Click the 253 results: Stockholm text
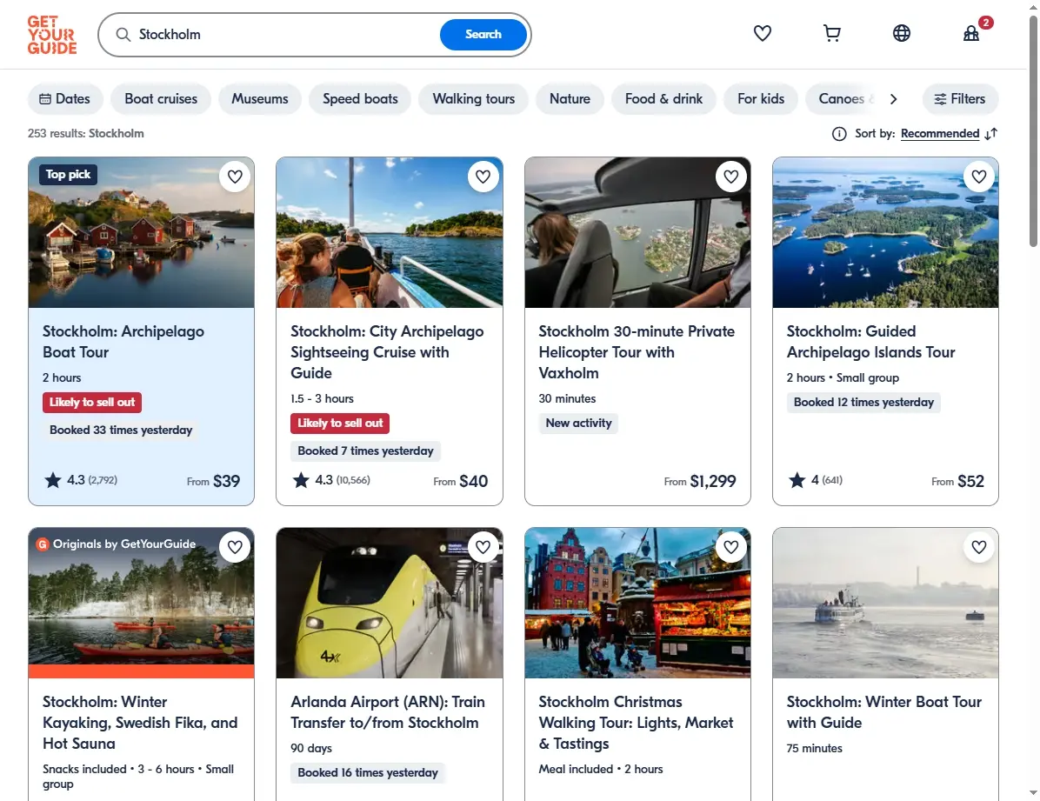The width and height of the screenshot is (1040, 801). [x=85, y=133]
